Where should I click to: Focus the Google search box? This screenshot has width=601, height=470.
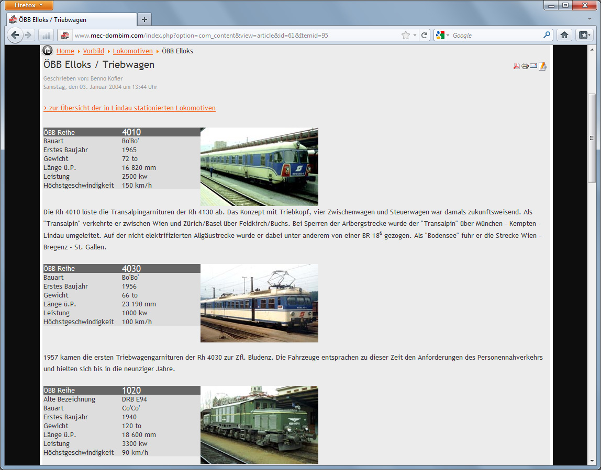(x=496, y=35)
